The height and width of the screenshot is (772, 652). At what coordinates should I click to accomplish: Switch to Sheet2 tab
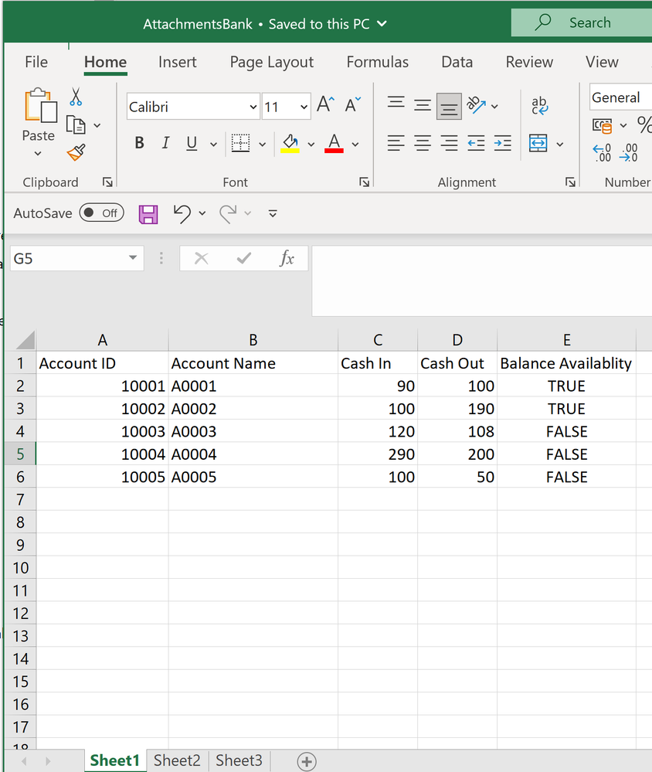177,760
